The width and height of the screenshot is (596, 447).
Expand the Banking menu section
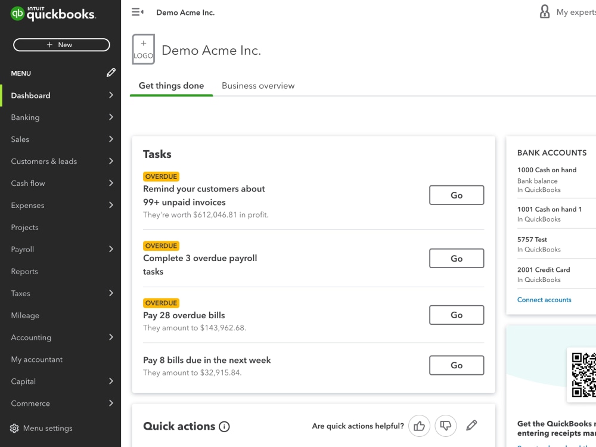click(111, 117)
